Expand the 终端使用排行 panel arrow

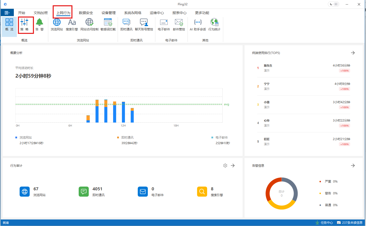point(353,53)
